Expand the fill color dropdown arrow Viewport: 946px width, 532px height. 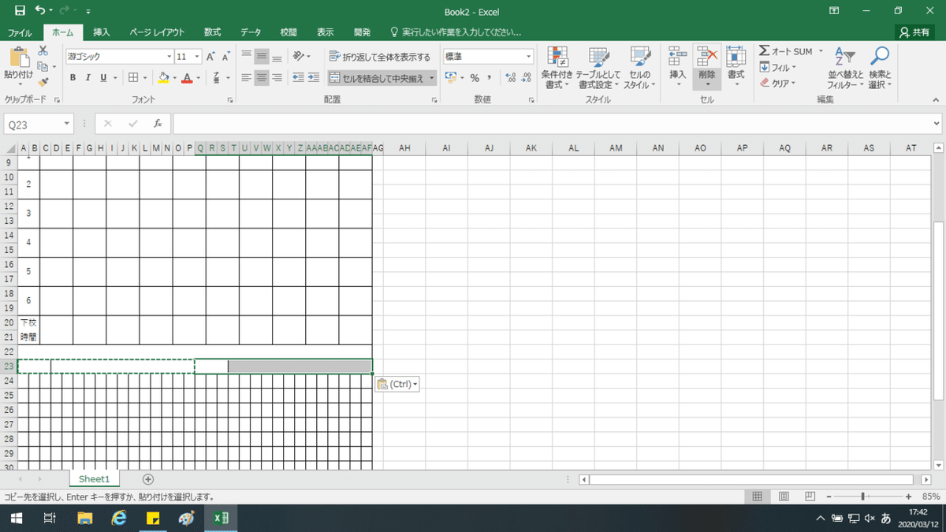(x=174, y=77)
